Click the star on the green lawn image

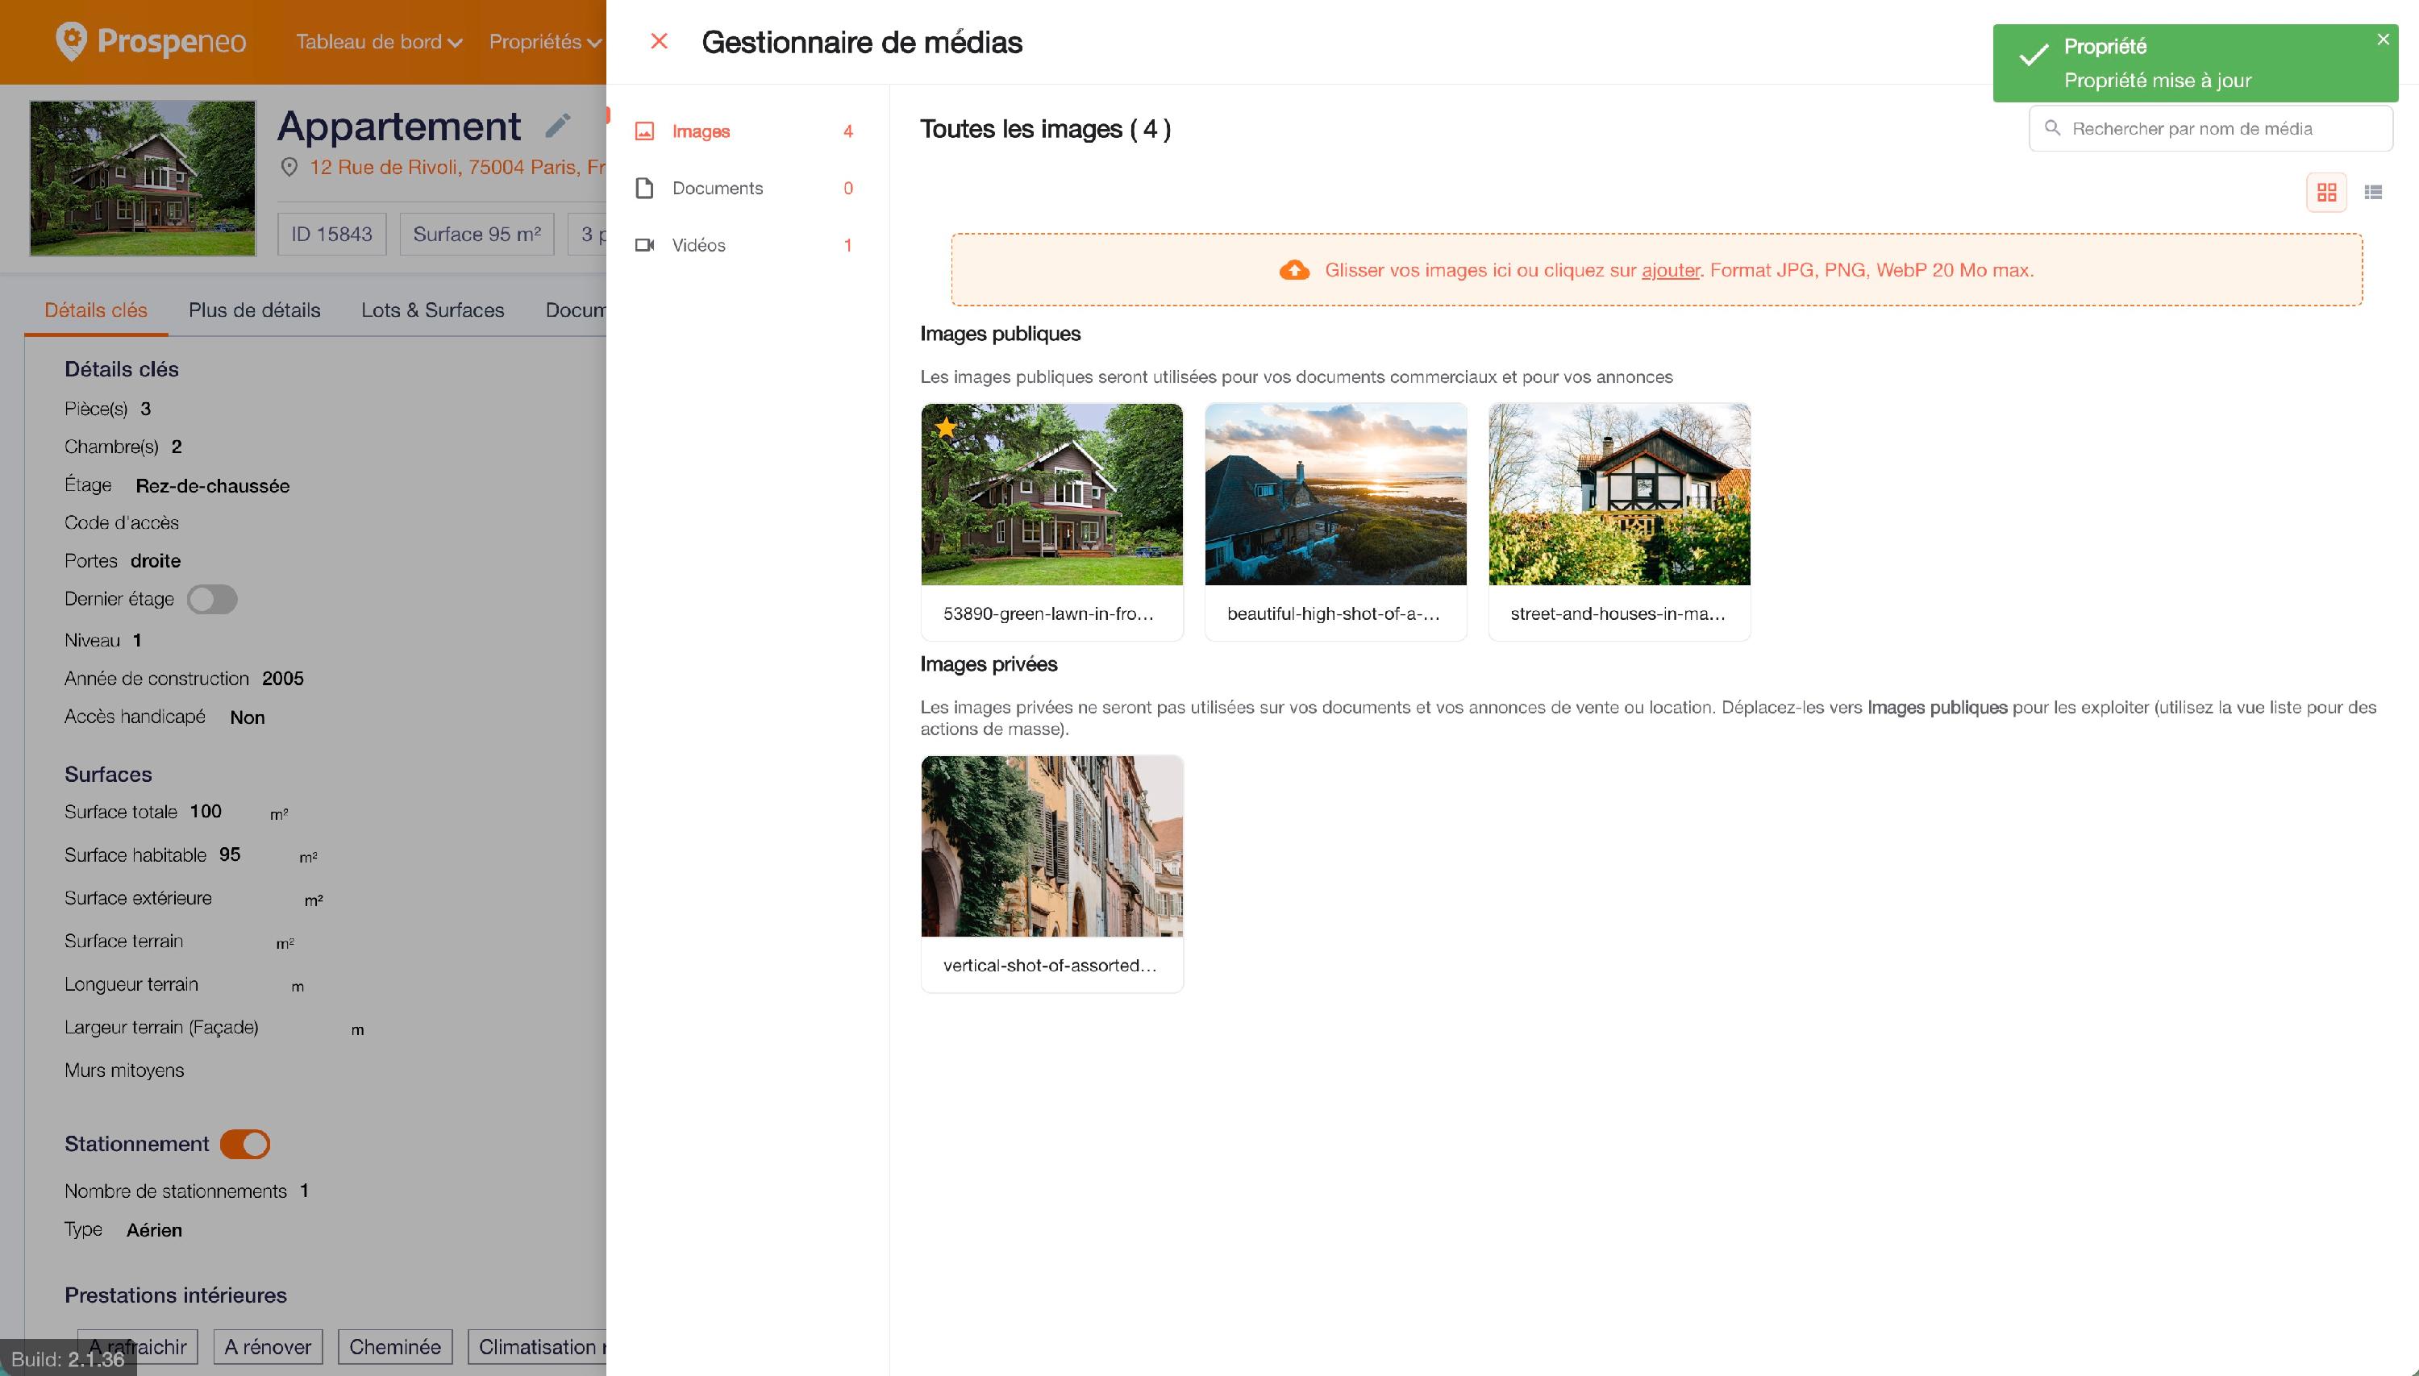coord(945,427)
